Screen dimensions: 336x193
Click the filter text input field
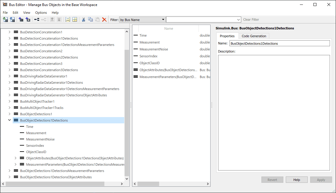201,20
